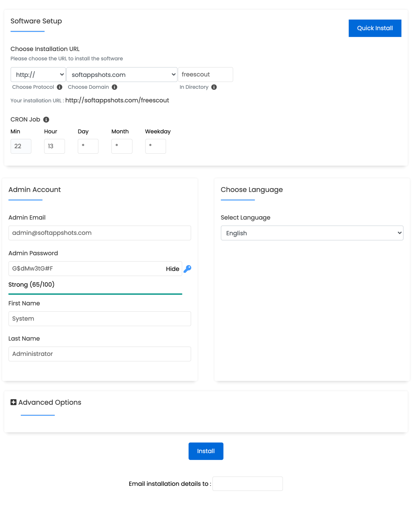Click the In Directory info icon

coord(214,87)
